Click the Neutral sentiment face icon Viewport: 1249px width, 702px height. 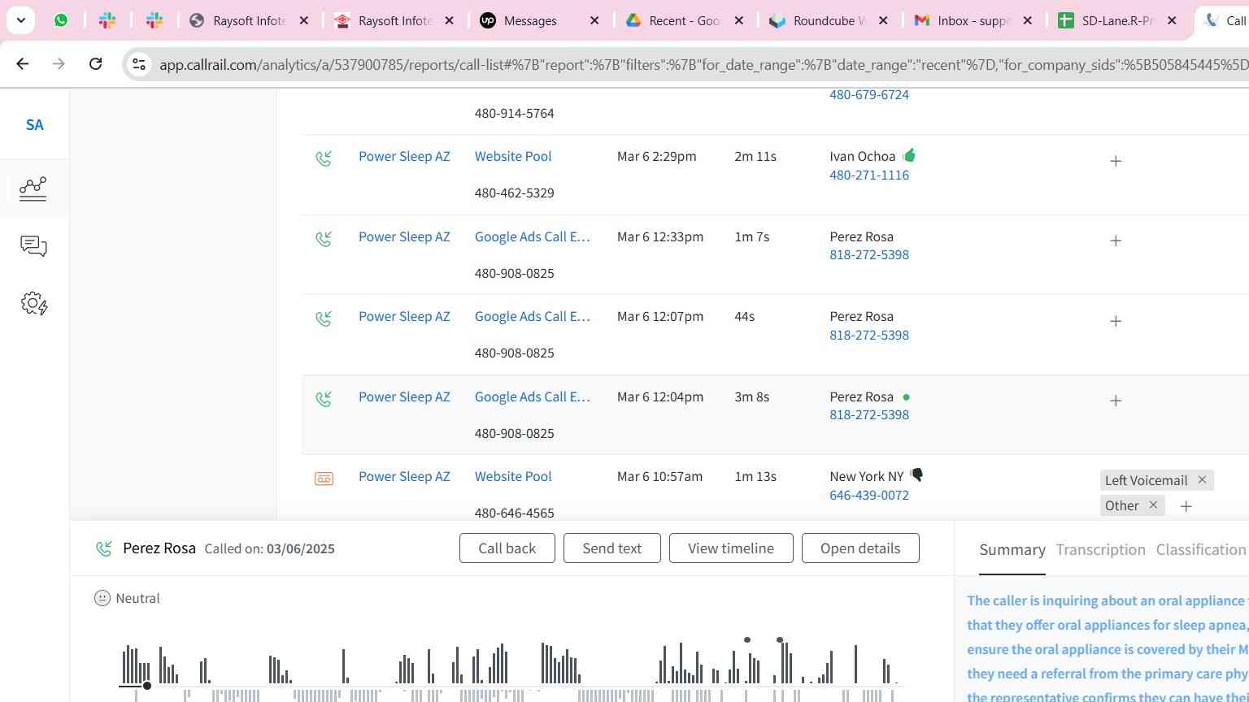click(102, 598)
